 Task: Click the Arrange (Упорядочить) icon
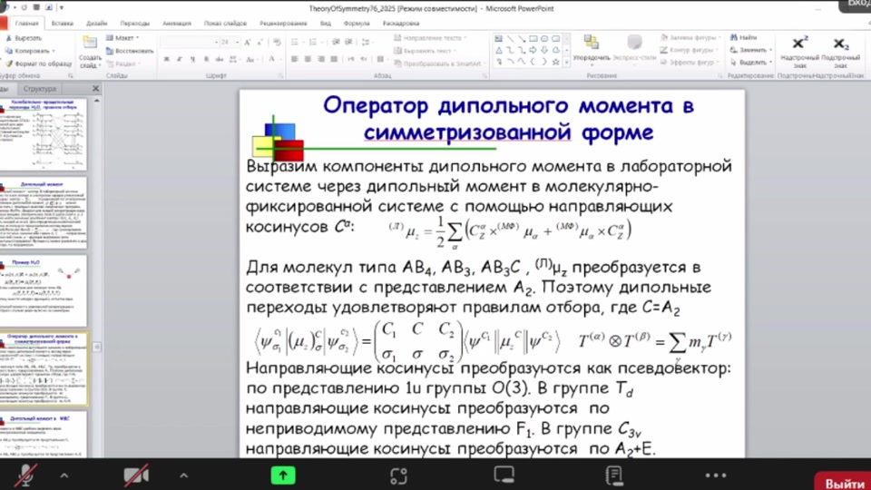click(591, 44)
